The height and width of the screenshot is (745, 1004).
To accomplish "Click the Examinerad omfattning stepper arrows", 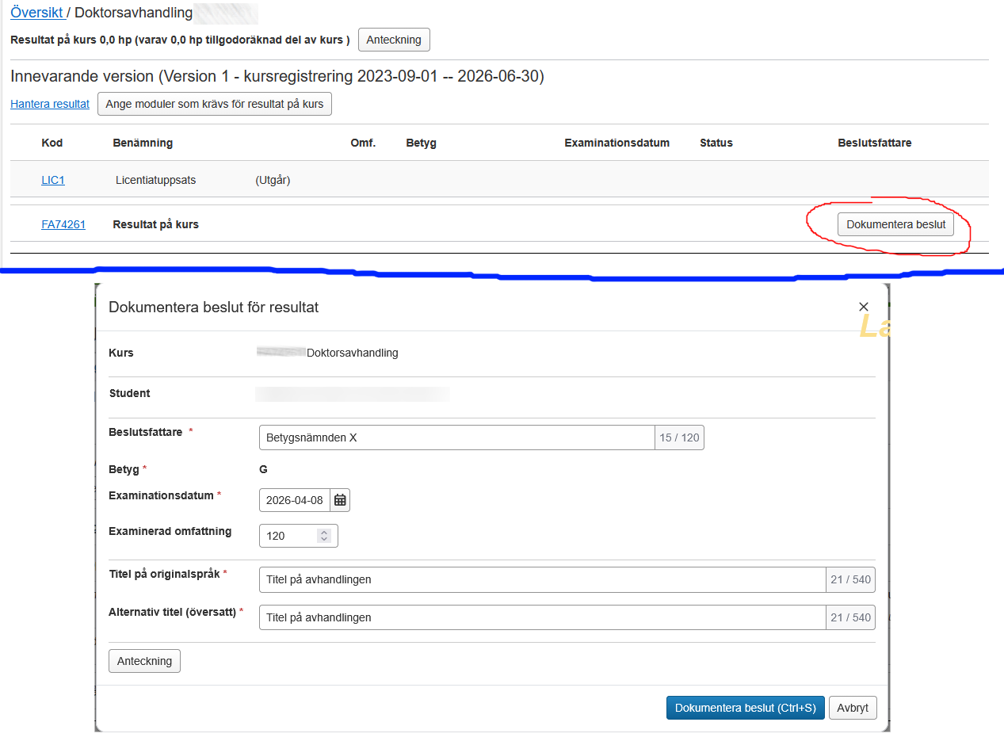I will tap(323, 536).
